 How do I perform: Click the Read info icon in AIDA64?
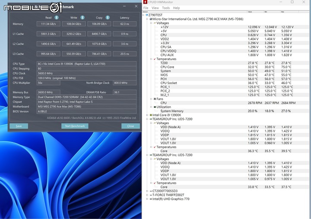pos(57,17)
